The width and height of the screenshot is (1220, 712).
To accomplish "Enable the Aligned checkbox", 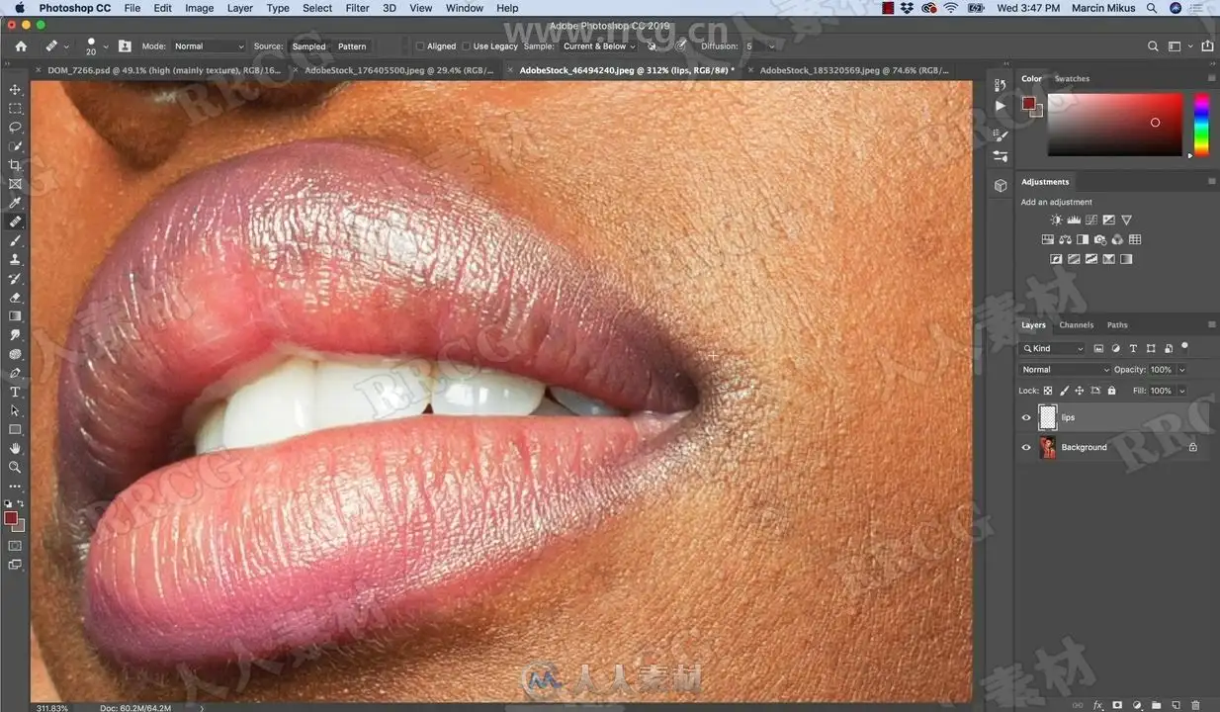I will 420,46.
